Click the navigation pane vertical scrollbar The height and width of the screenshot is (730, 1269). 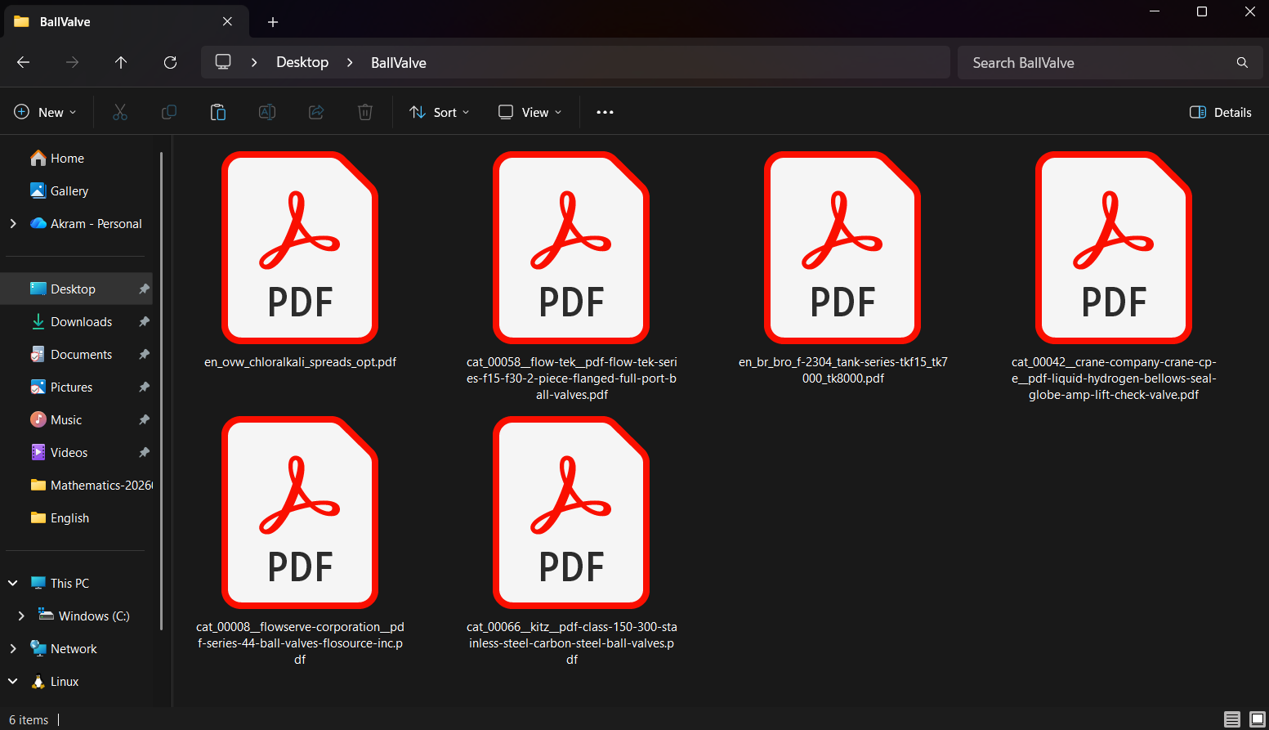(x=162, y=391)
